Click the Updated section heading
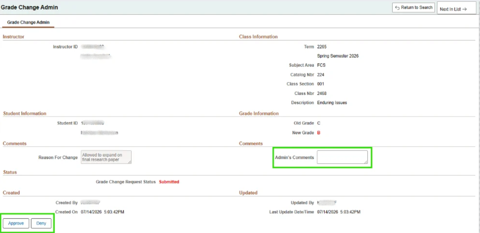 [x=248, y=193]
